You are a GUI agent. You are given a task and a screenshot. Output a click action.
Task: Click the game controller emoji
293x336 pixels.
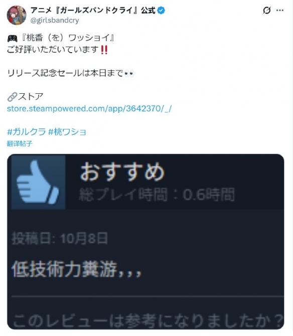(x=12, y=39)
